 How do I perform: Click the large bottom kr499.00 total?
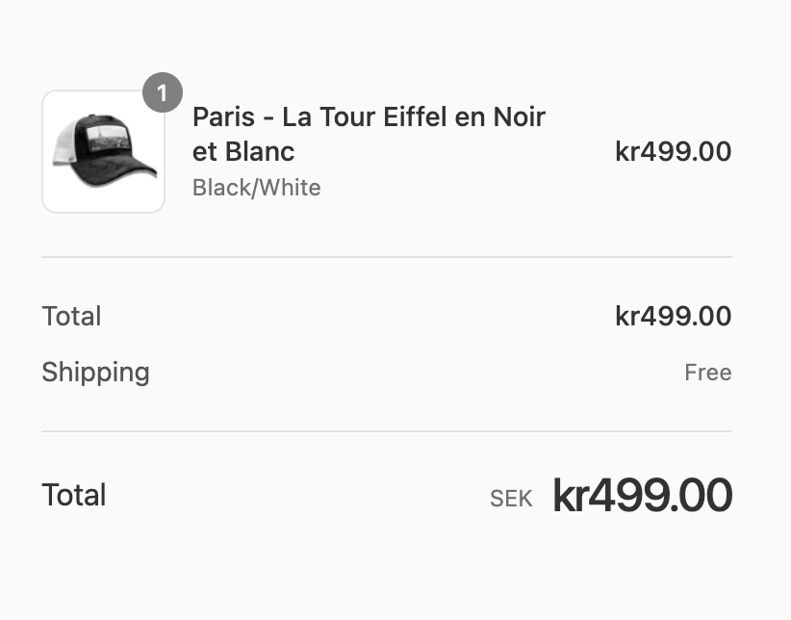tap(642, 496)
